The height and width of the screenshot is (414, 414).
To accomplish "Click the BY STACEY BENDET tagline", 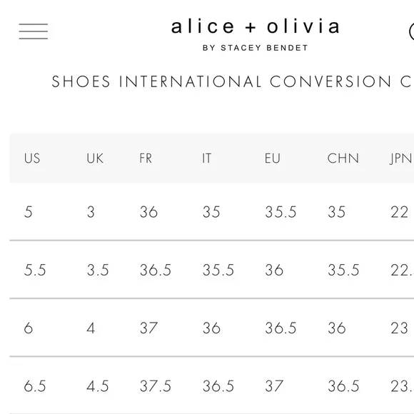I will point(256,48).
